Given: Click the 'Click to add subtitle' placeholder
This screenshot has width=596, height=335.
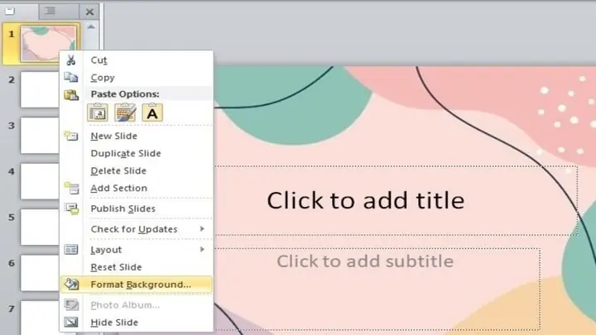Looking at the screenshot, I should point(377,289).
